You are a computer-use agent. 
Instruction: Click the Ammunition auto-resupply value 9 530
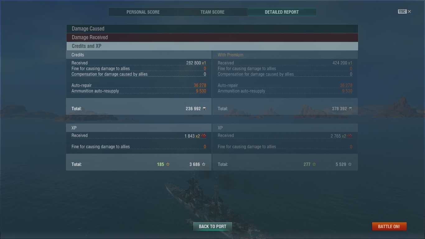pos(201,91)
